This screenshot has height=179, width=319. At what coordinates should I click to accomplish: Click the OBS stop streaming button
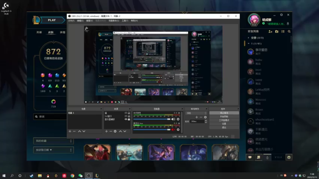(x=224, y=113)
